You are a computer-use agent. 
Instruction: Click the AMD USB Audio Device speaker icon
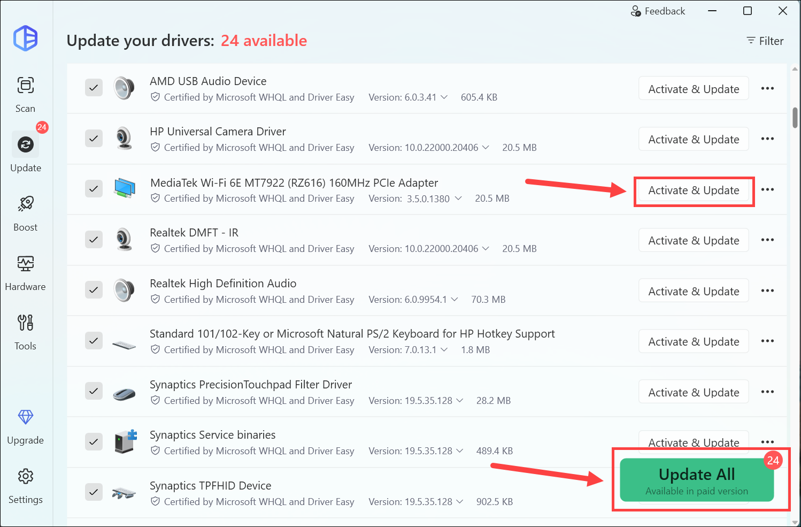(124, 88)
